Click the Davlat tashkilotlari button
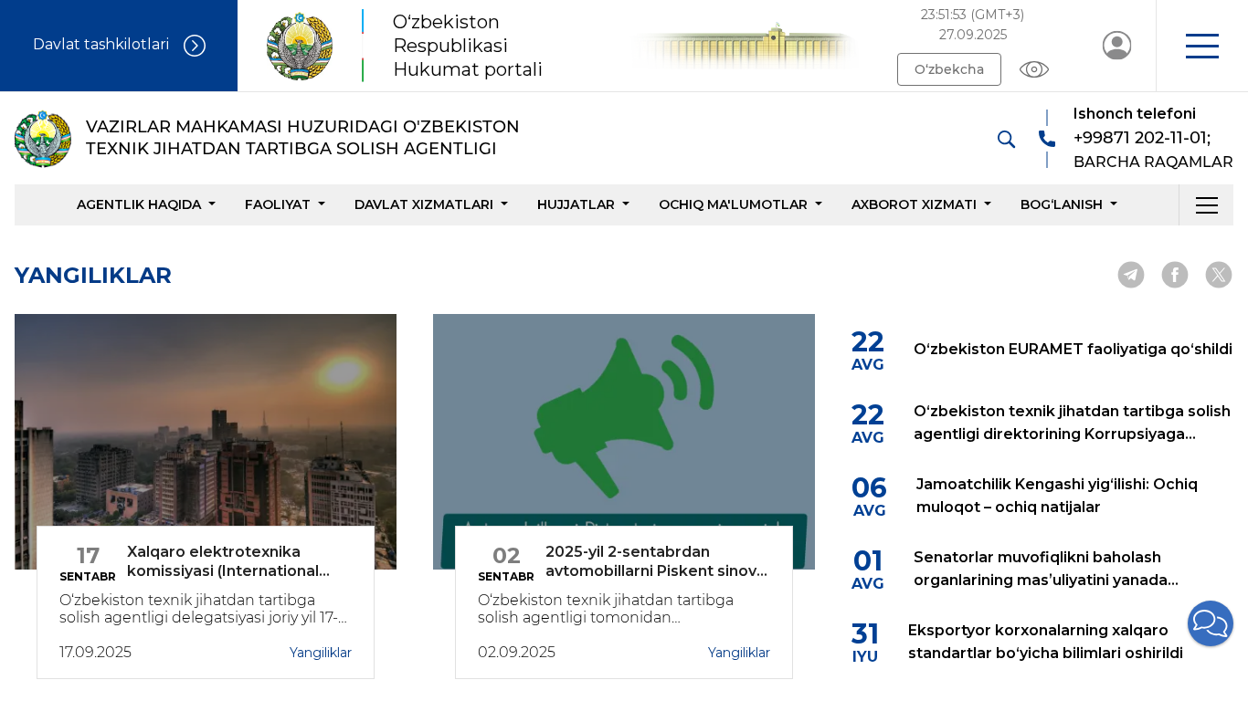Screen dimensions: 1248x701 pos(119,46)
